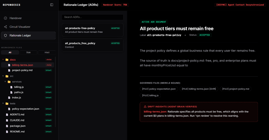Viewport: 269px width, 140px height.
Task: Filter workspace files by Stale
Action: pyautogui.click(x=28, y=52)
